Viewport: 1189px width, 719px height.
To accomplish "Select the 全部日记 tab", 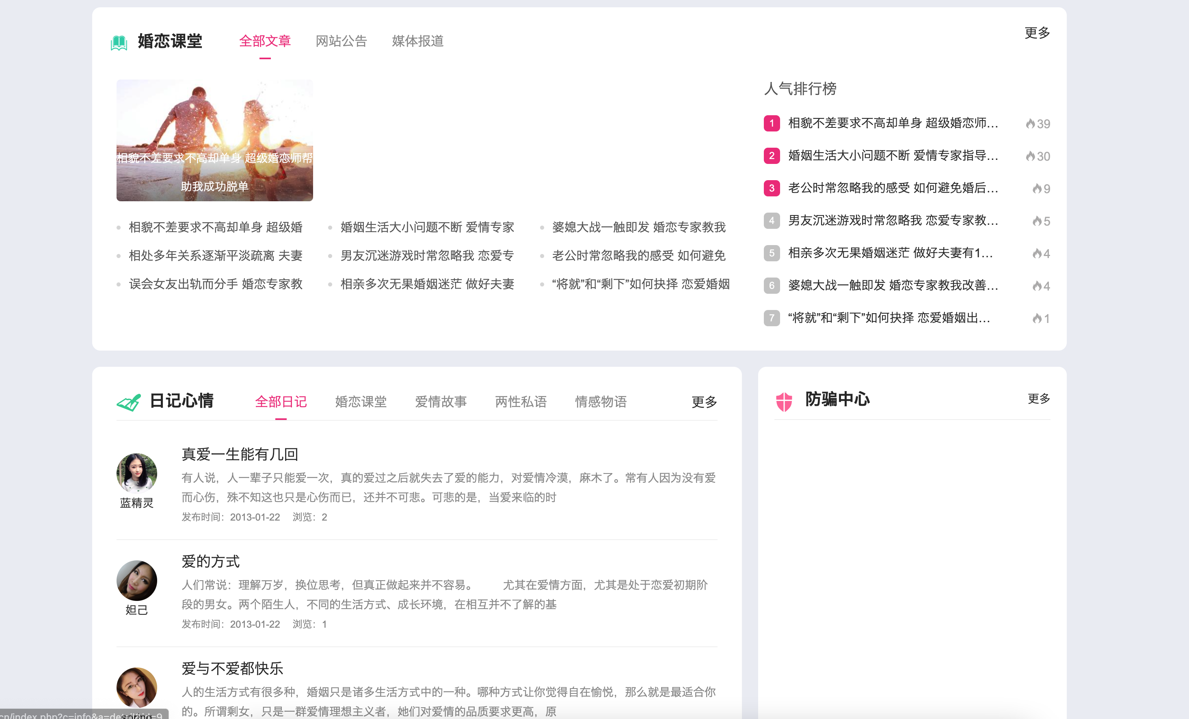I will tap(281, 402).
